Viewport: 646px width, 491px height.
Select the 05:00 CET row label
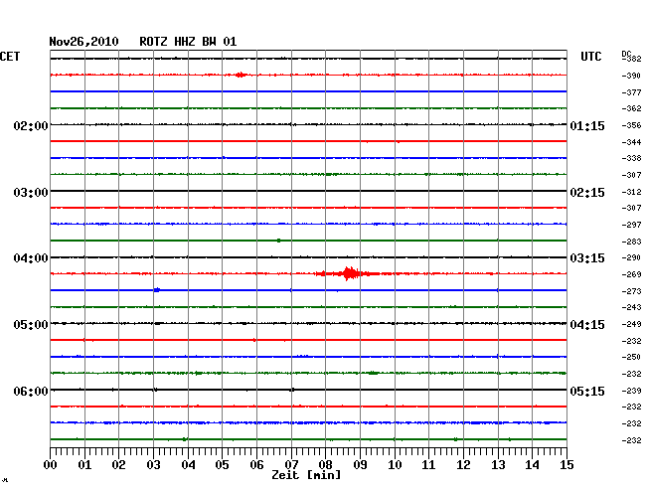(31, 325)
